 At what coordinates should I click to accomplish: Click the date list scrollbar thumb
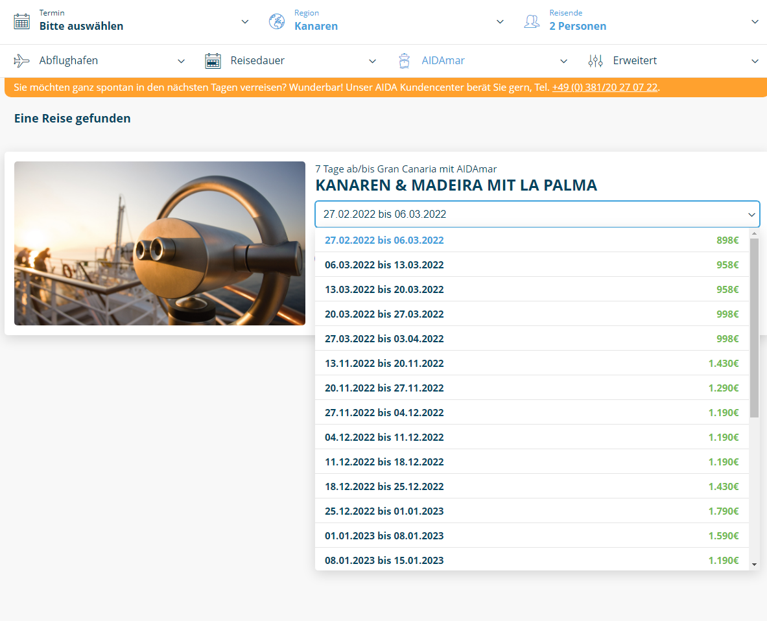click(754, 327)
